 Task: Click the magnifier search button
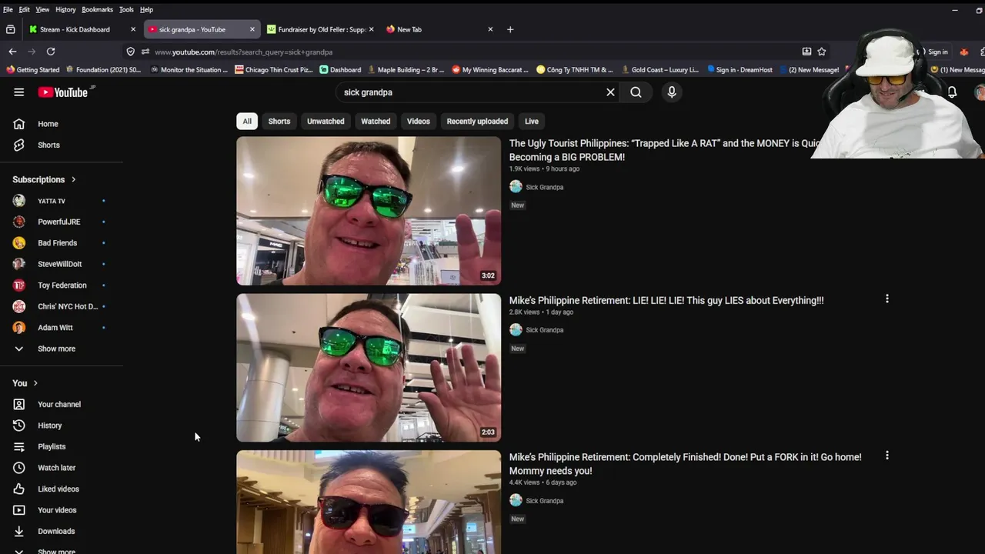[x=636, y=92]
